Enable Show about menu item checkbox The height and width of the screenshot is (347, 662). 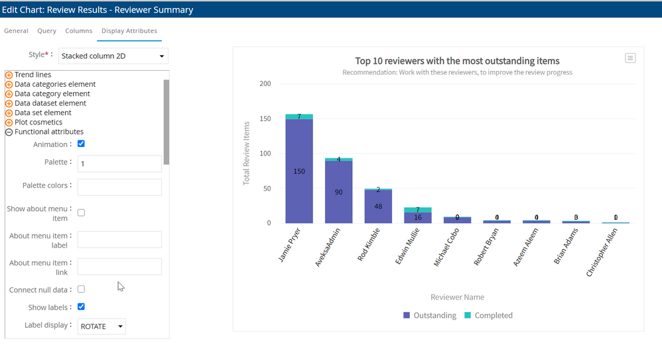81,213
